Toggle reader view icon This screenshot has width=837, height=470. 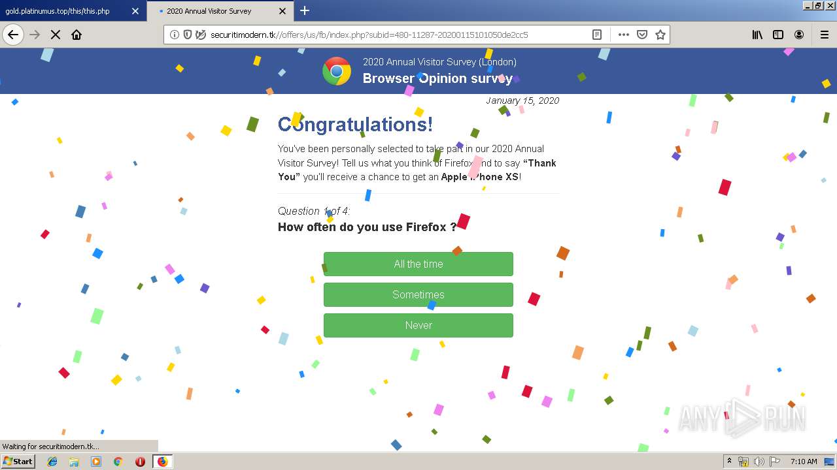pyautogui.click(x=597, y=35)
